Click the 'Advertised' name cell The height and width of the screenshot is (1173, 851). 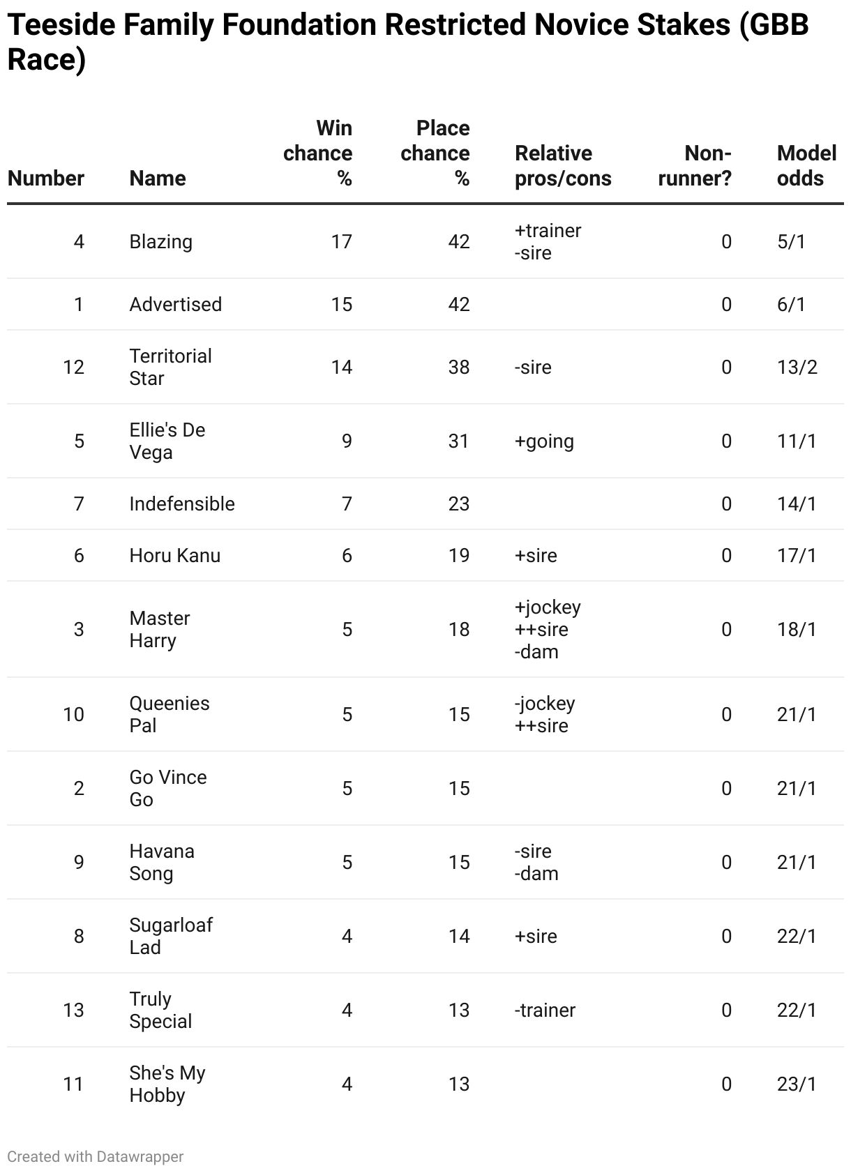[176, 304]
